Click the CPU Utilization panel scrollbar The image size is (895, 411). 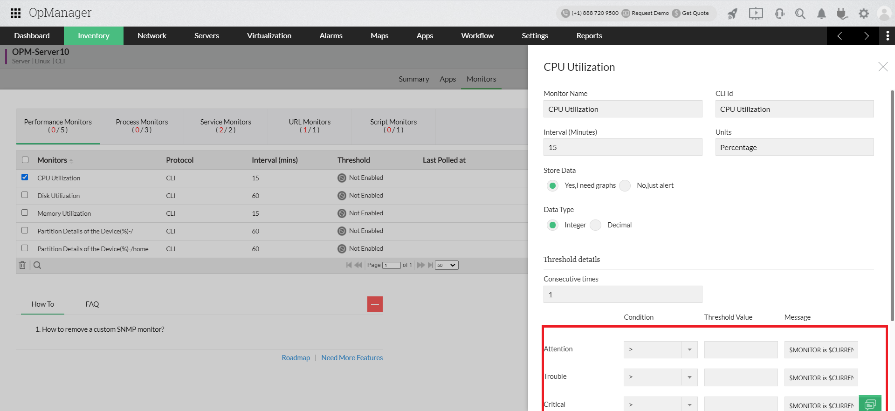point(892,205)
